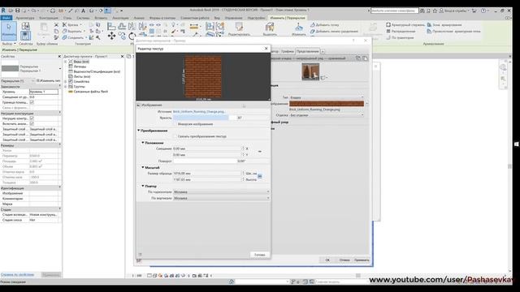Open horizontal repeat (По горизонтали) dropdown
Screen dimensions: 520x292
[221, 192]
